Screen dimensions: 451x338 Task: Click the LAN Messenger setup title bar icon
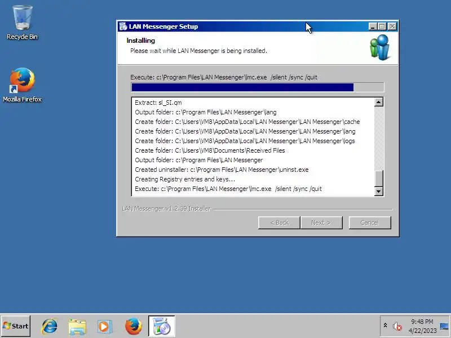coord(123,26)
